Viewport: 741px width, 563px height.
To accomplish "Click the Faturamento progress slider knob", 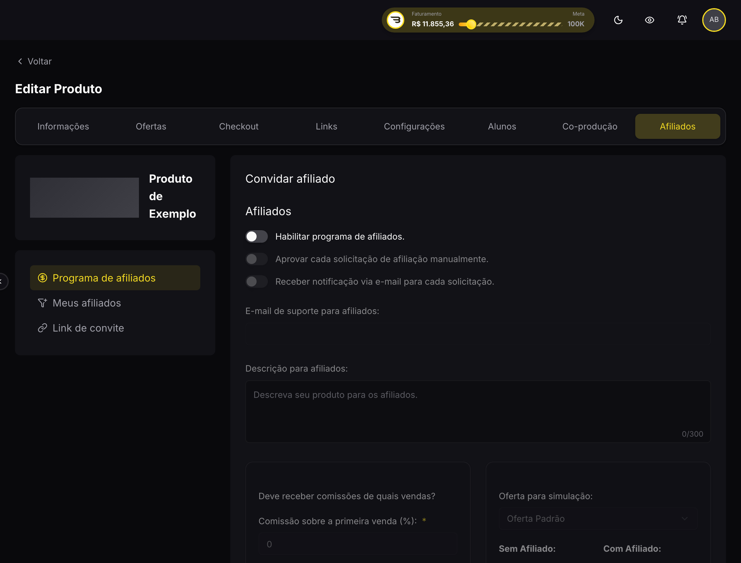I will (471, 24).
